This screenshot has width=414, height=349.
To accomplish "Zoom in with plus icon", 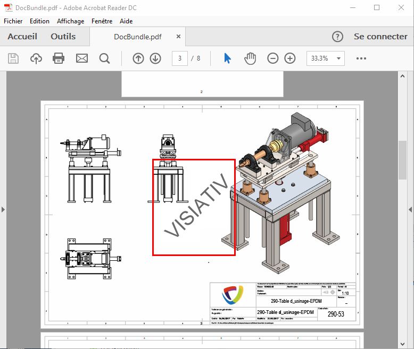I will click(x=290, y=58).
